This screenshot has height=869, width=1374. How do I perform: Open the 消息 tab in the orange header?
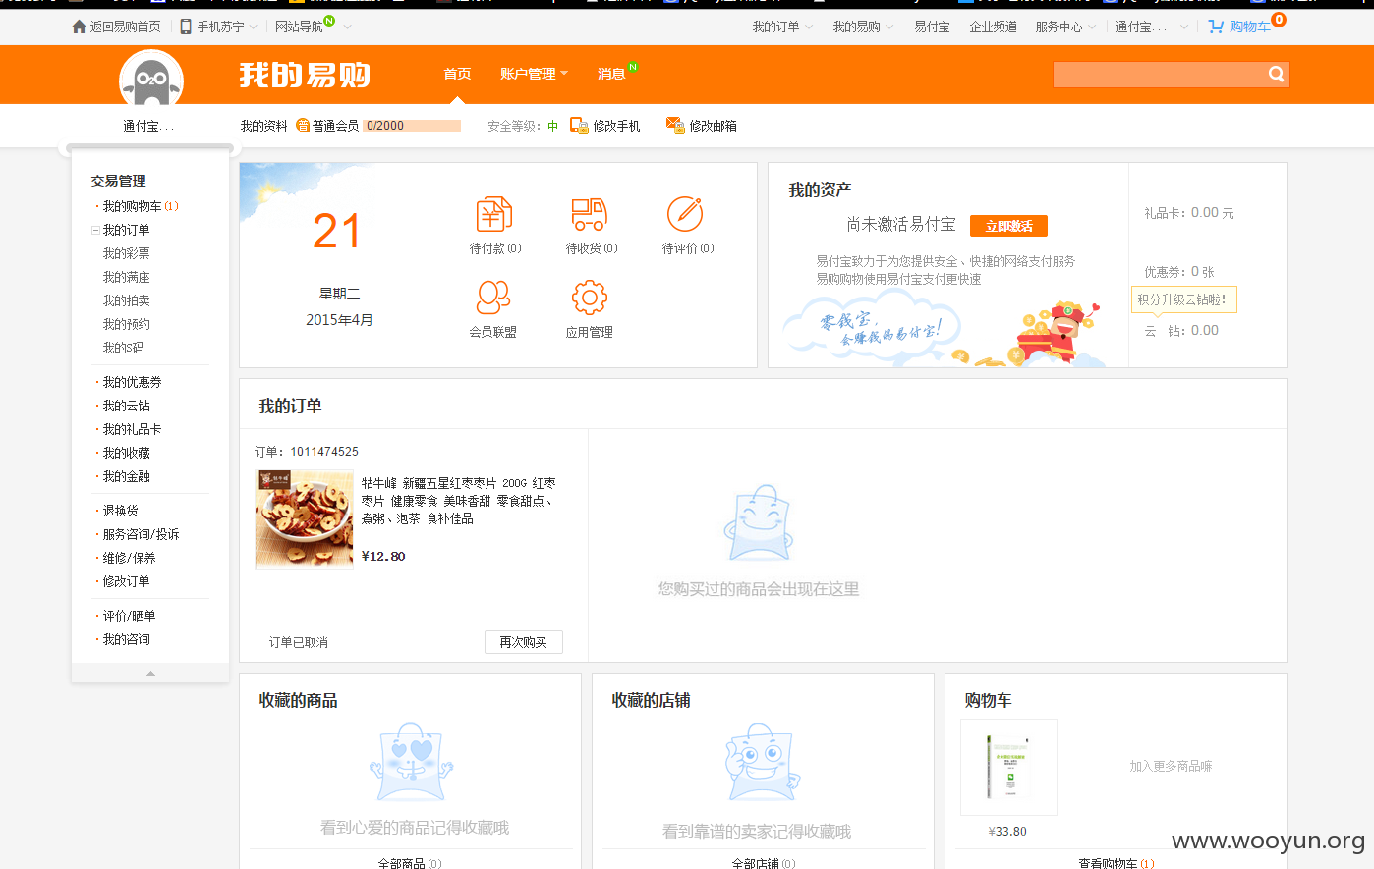(x=611, y=74)
